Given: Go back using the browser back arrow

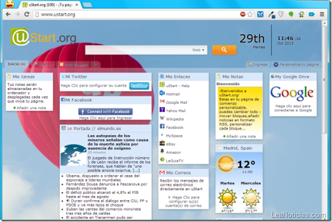Looking at the screenshot, I should point(8,14).
